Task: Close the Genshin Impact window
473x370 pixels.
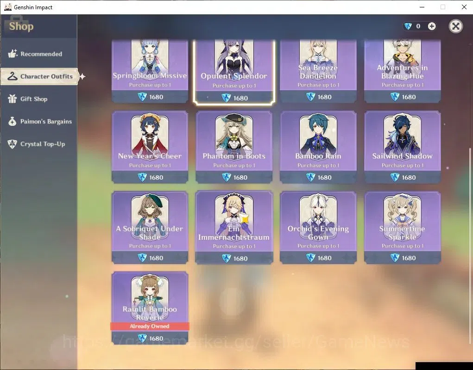Action: (x=464, y=7)
